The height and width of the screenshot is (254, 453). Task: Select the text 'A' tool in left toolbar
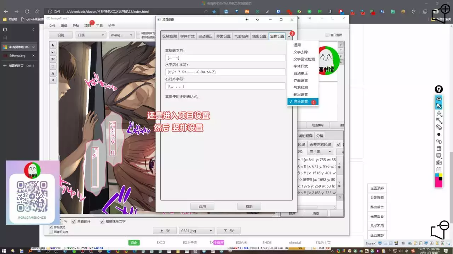coord(53,73)
